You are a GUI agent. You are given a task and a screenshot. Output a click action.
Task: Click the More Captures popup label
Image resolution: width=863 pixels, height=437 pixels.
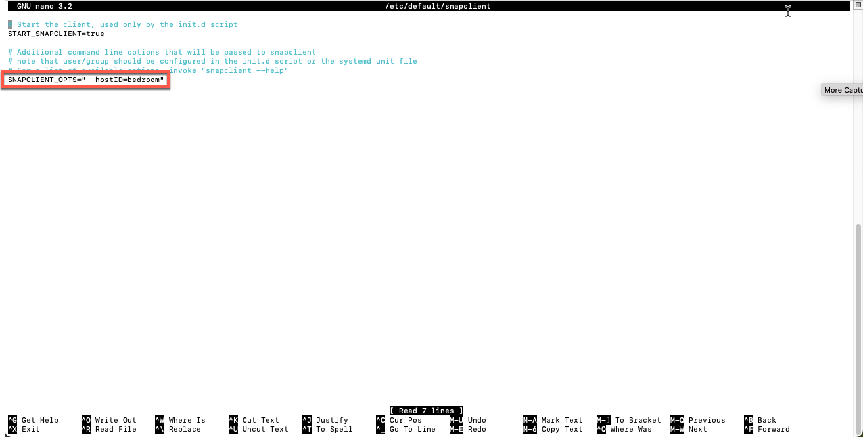pyautogui.click(x=843, y=89)
